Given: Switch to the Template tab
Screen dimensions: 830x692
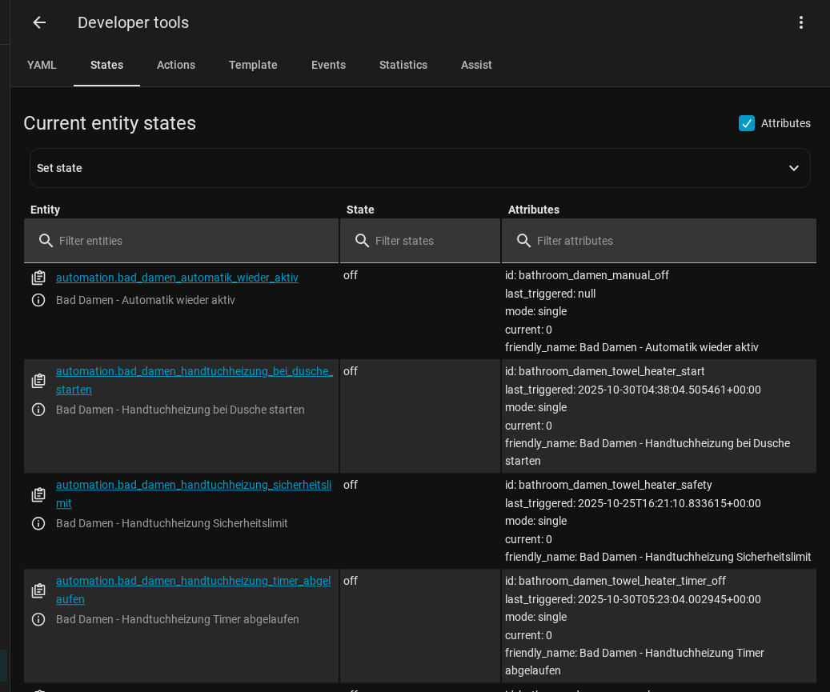Looking at the screenshot, I should (253, 65).
